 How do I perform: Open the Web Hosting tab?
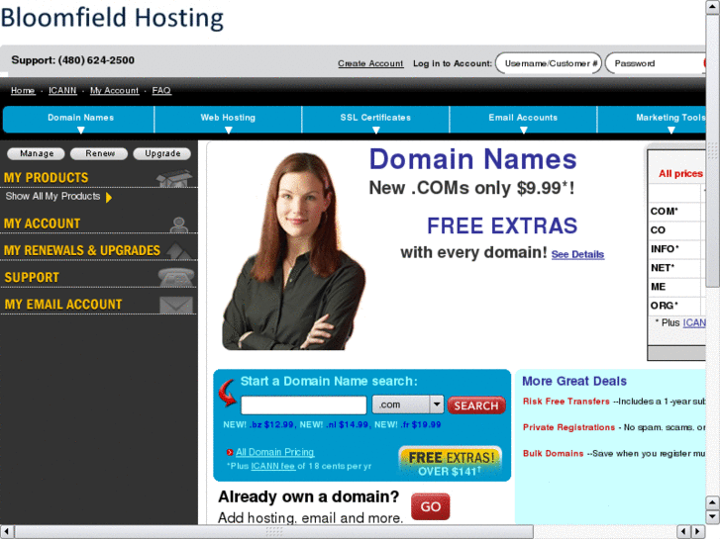[228, 120]
